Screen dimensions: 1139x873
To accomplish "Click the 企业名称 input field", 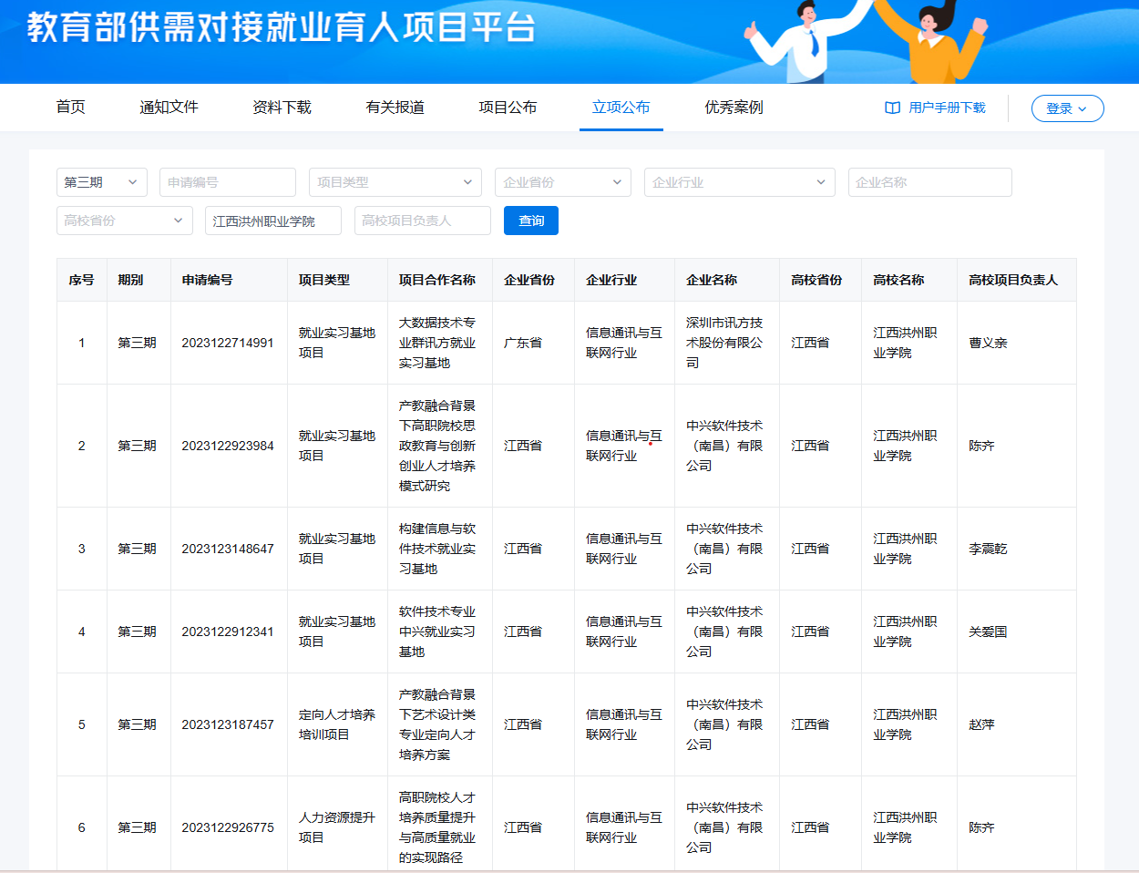I will click(x=929, y=182).
